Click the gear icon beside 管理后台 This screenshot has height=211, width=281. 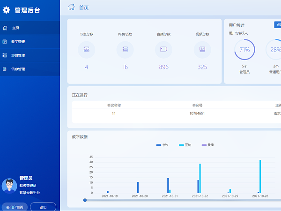pyautogui.click(x=6, y=10)
